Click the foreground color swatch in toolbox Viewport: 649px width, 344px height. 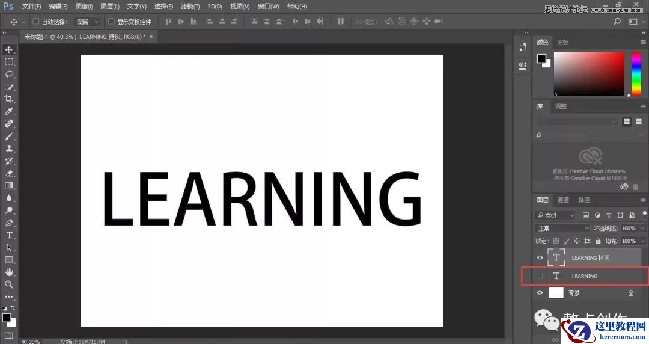pyautogui.click(x=6, y=318)
